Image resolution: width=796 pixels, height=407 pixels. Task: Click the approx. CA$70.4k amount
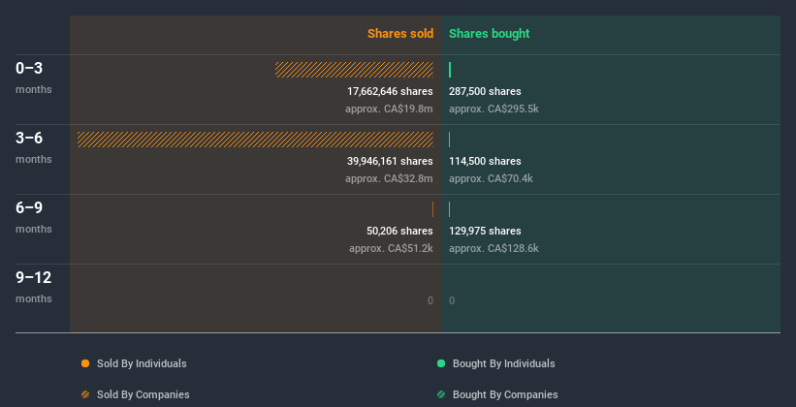point(491,178)
